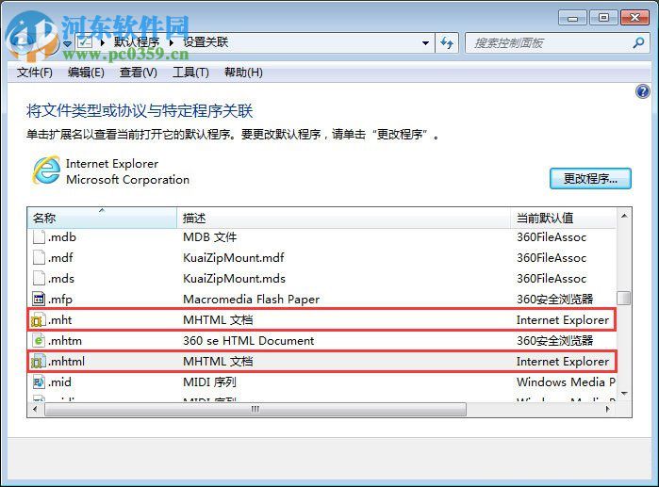Sort list by the 描述 column header
Screen dimensions: 659x487
pos(344,218)
